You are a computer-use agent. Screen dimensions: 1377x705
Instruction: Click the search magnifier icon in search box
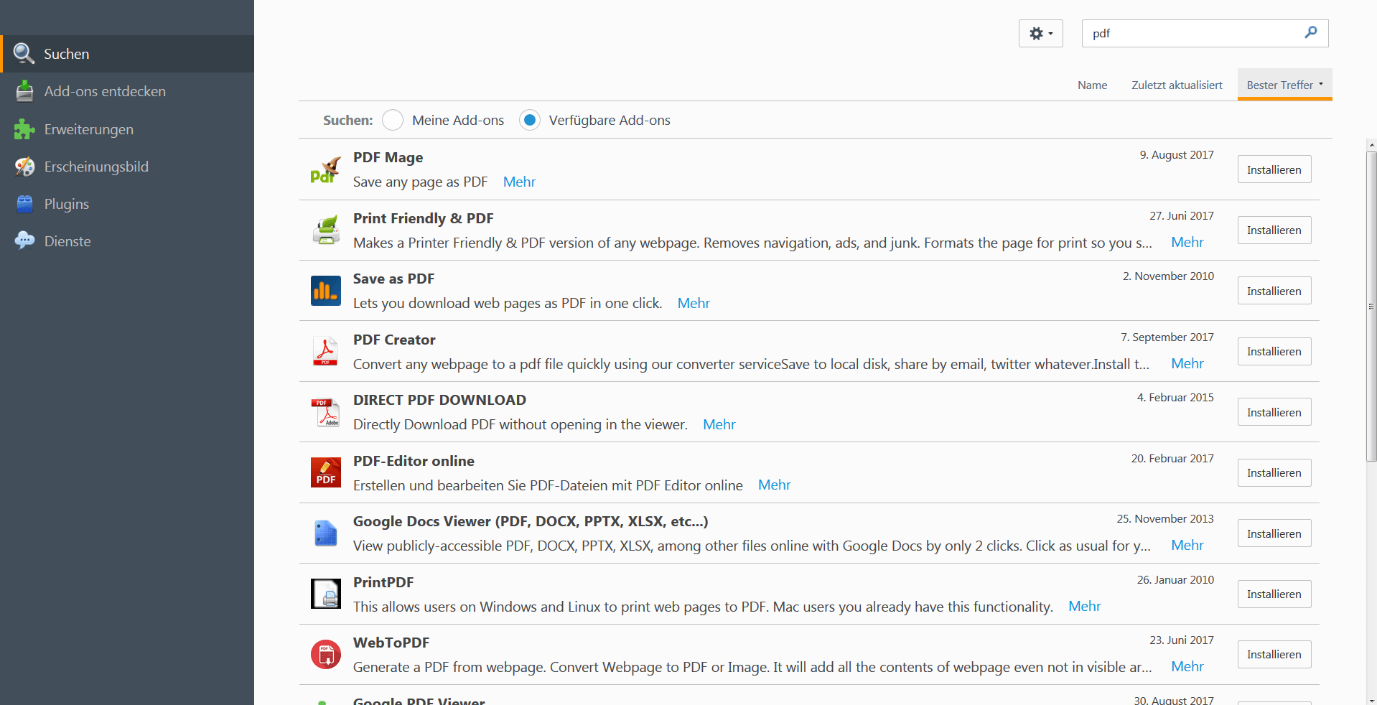click(x=1311, y=32)
